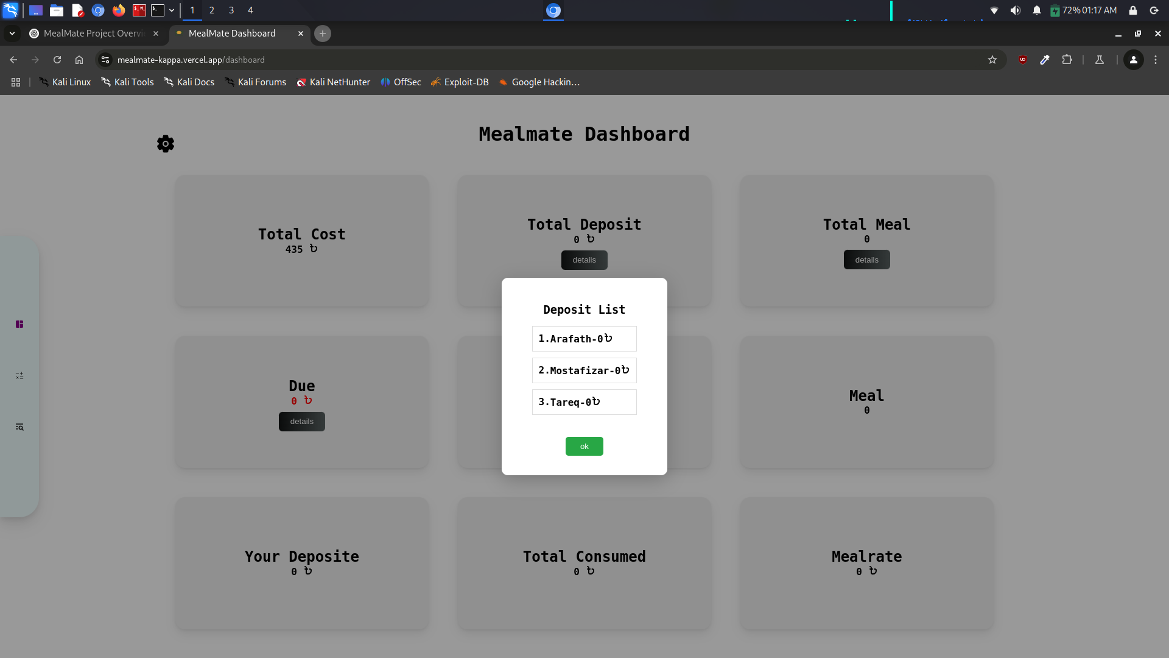Switch to workspace 3
The image size is (1169, 658).
point(231,10)
